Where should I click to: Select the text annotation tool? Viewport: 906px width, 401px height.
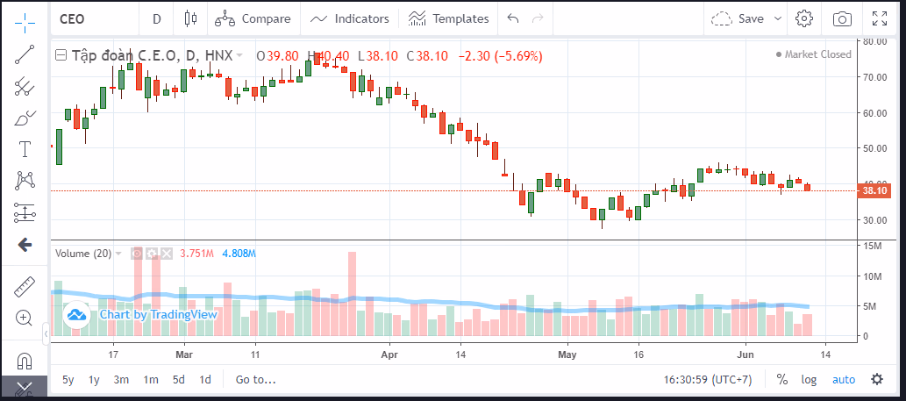click(24, 148)
